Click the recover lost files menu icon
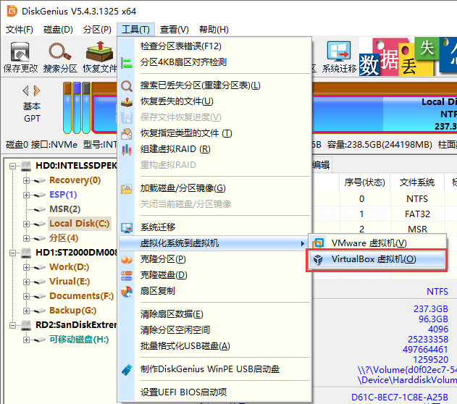This screenshot has width=457, height=404. 127,101
